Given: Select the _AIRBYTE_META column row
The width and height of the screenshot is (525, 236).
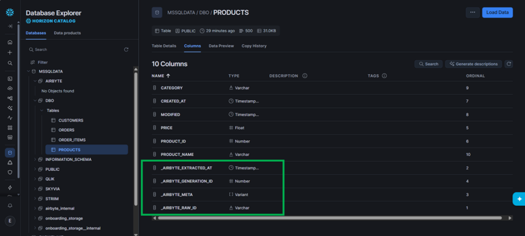Looking at the screenshot, I should tap(332, 195).
